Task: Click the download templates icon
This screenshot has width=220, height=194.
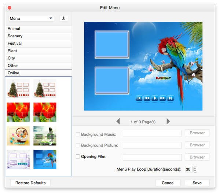Action: [63, 18]
